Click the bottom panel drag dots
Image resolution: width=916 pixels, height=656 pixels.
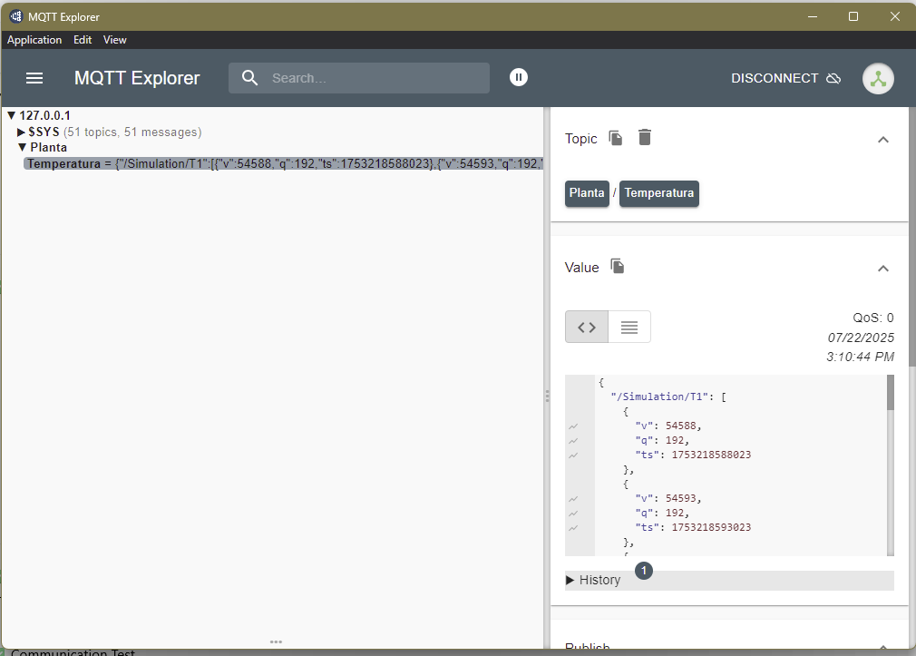click(x=276, y=642)
